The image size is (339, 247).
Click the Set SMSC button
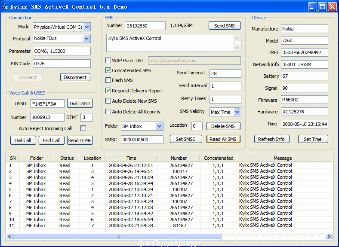coord(186,139)
